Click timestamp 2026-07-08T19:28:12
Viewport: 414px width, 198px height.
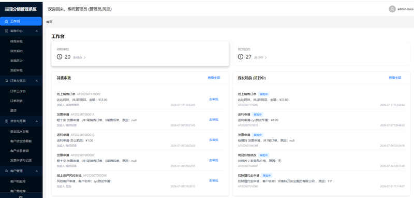(183, 187)
